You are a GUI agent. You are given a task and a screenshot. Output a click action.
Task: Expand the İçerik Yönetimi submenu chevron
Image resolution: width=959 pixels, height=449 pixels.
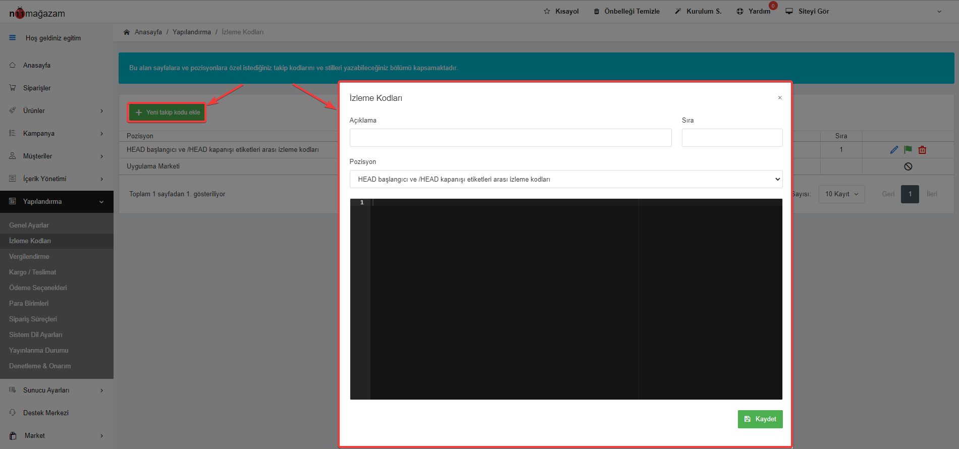pos(101,179)
